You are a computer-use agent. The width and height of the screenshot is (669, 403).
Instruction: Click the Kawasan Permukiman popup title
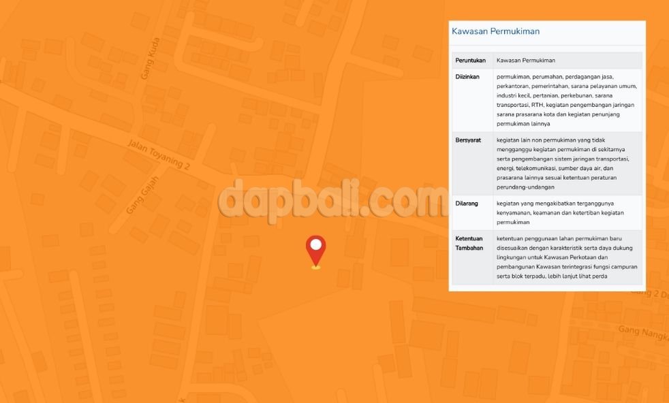coord(495,31)
